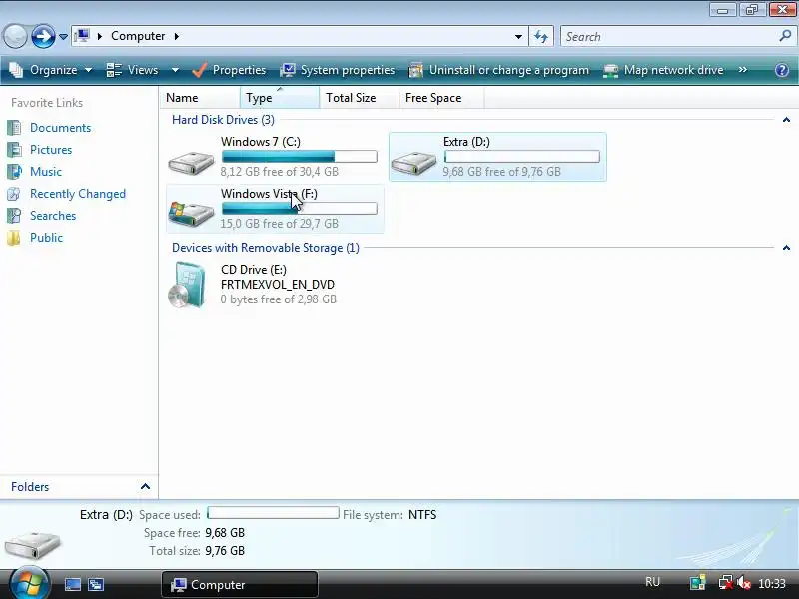Click Show Desktop quick launch icon
The height and width of the screenshot is (599, 799).
click(x=72, y=584)
